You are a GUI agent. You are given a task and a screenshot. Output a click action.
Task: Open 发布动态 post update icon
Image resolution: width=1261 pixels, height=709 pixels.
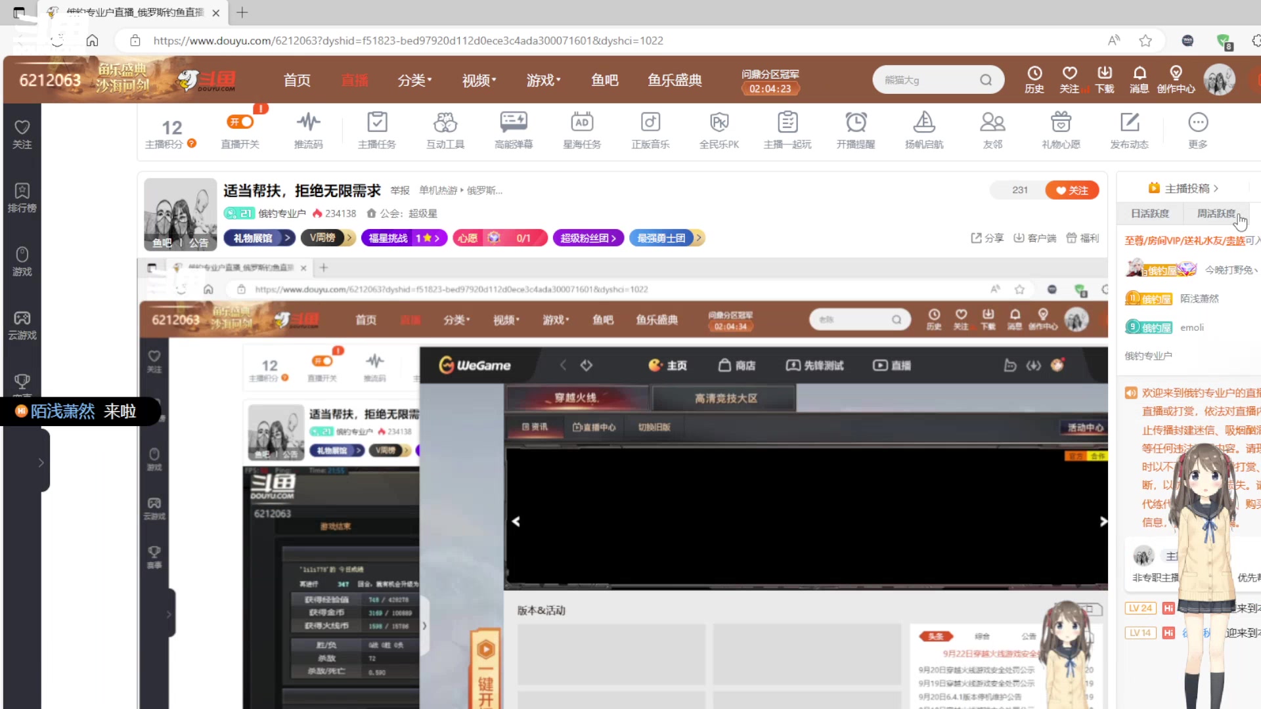tap(1129, 131)
